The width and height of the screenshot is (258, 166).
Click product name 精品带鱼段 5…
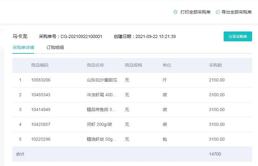[x=102, y=109]
